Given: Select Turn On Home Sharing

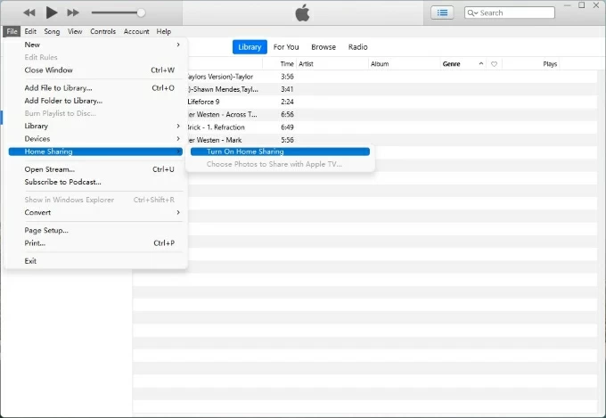Looking at the screenshot, I should click(245, 152).
